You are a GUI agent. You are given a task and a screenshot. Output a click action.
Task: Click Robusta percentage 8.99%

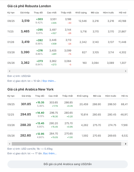39,44
